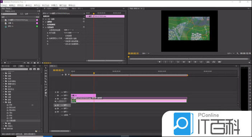
Task: Toggle Video 3 track eye visibility
Action: pyautogui.click(x=56, y=92)
